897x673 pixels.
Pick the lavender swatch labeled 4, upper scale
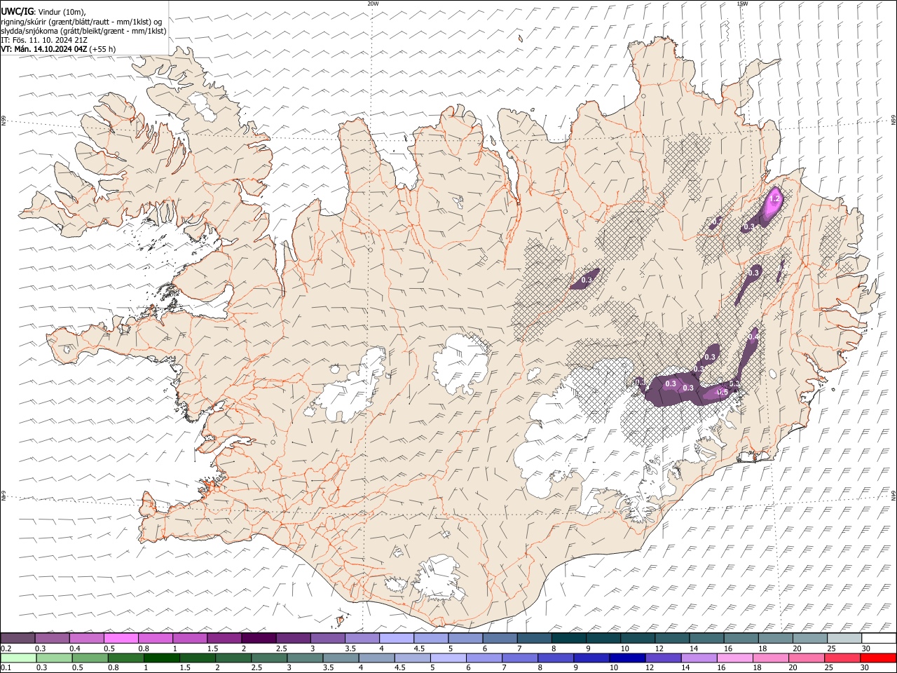397,639
